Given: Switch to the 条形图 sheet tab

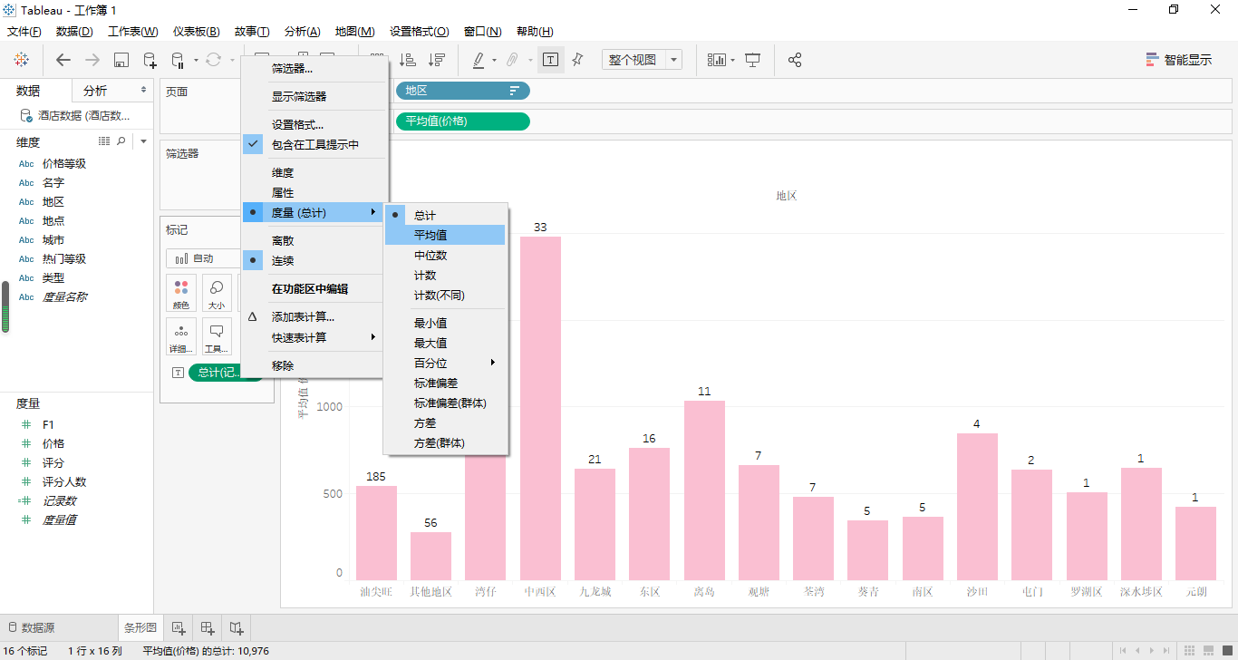Looking at the screenshot, I should pyautogui.click(x=140, y=627).
